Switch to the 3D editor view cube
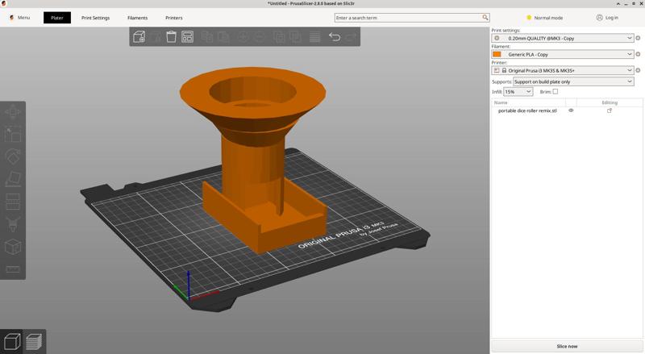The width and height of the screenshot is (645, 354). click(12, 342)
